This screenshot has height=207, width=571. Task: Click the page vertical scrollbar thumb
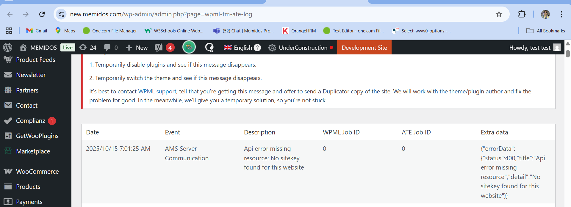[x=568, y=54]
